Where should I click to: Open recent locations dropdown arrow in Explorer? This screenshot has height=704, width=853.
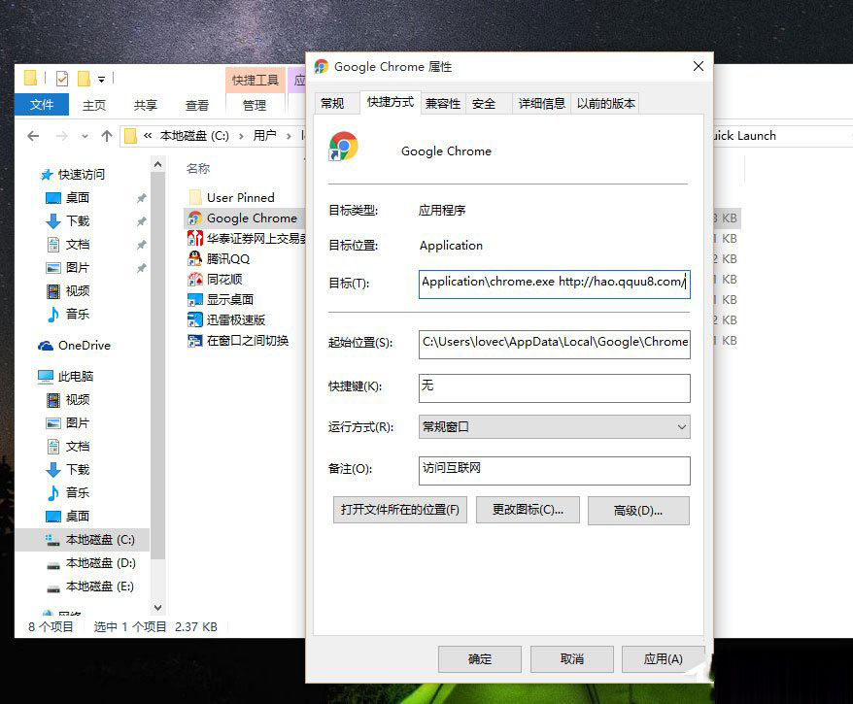pos(85,136)
